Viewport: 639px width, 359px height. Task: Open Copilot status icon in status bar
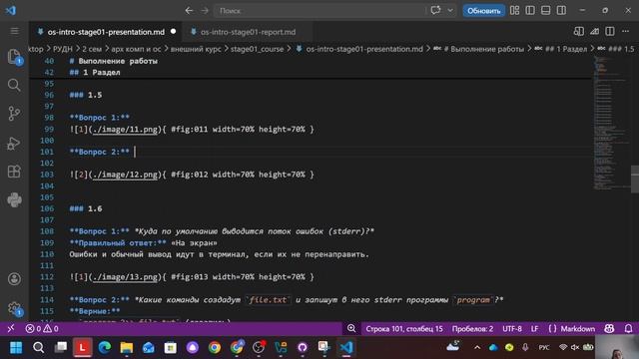(609, 328)
